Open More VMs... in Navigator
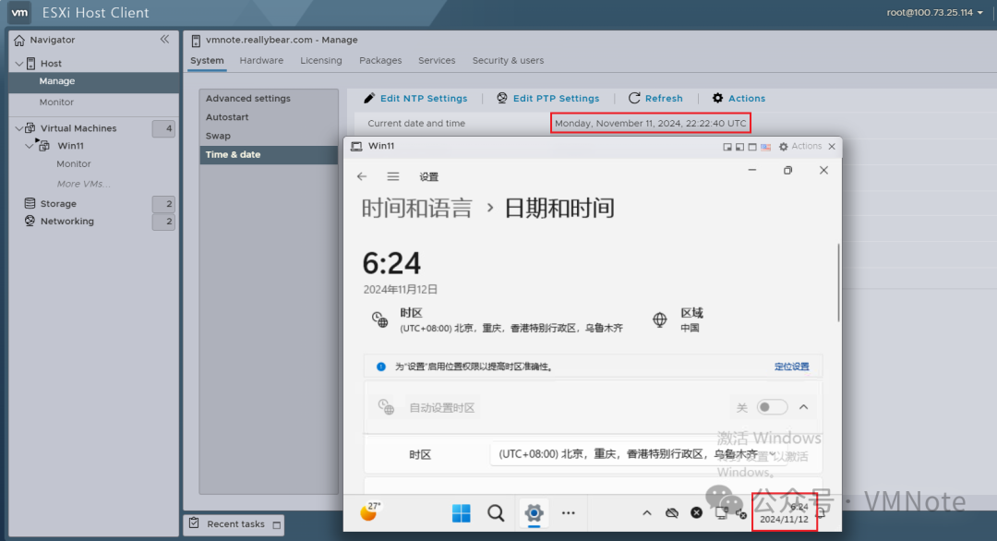This screenshot has width=997, height=541. click(83, 184)
